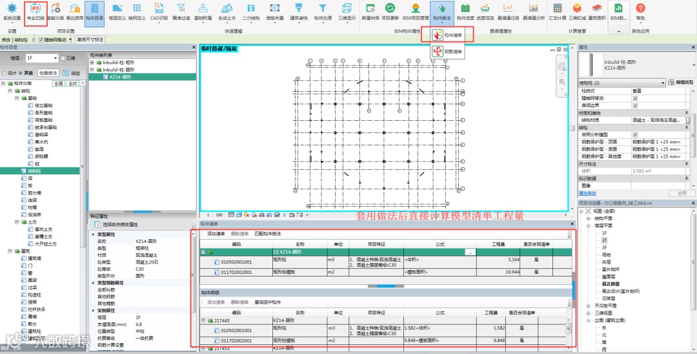Open the 属性帮助 link
The height and width of the screenshot is (354, 697).
[x=587, y=193]
